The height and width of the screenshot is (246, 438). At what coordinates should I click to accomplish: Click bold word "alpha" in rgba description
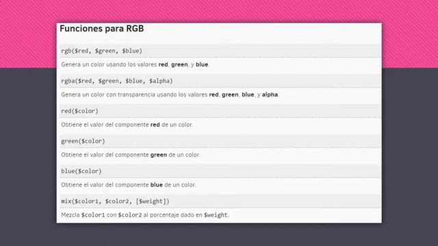pos(270,94)
